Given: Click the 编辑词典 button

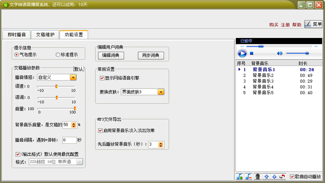Looking at the screenshot, I should click(x=111, y=56).
